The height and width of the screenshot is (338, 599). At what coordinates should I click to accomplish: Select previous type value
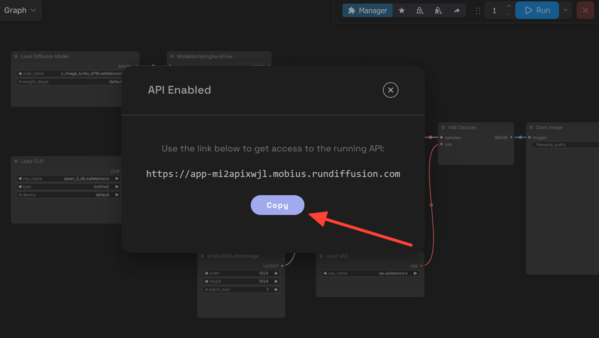[x=20, y=187]
